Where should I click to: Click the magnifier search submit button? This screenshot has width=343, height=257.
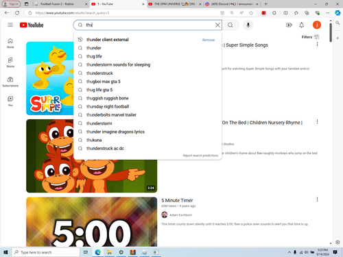[230, 25]
